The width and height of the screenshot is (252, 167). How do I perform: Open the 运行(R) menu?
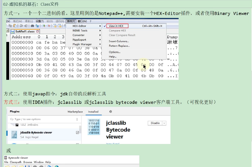pos(60,21)
